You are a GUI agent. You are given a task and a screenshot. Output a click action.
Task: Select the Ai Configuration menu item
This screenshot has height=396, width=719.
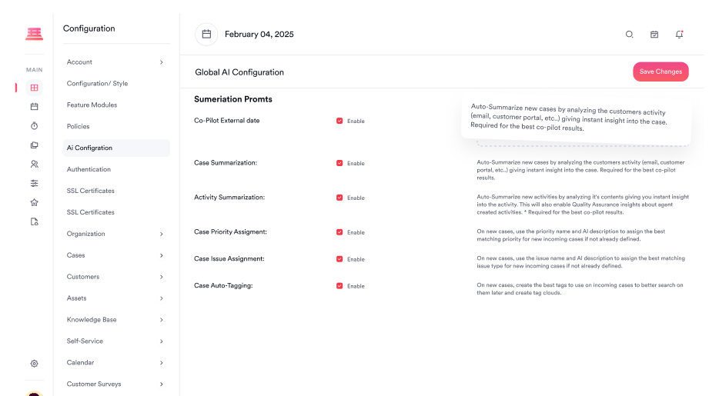coord(89,148)
